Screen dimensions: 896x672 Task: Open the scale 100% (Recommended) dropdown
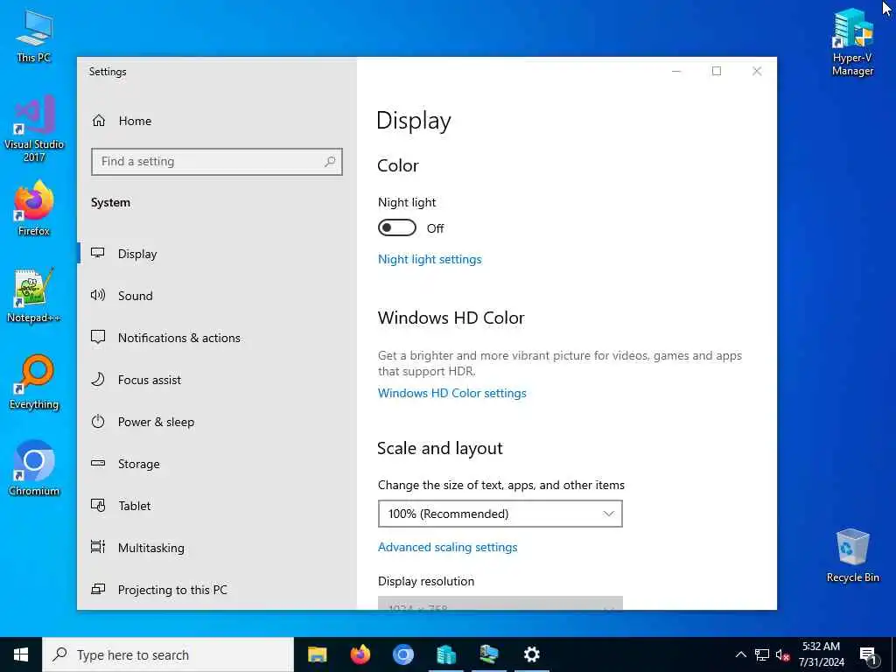coord(500,514)
